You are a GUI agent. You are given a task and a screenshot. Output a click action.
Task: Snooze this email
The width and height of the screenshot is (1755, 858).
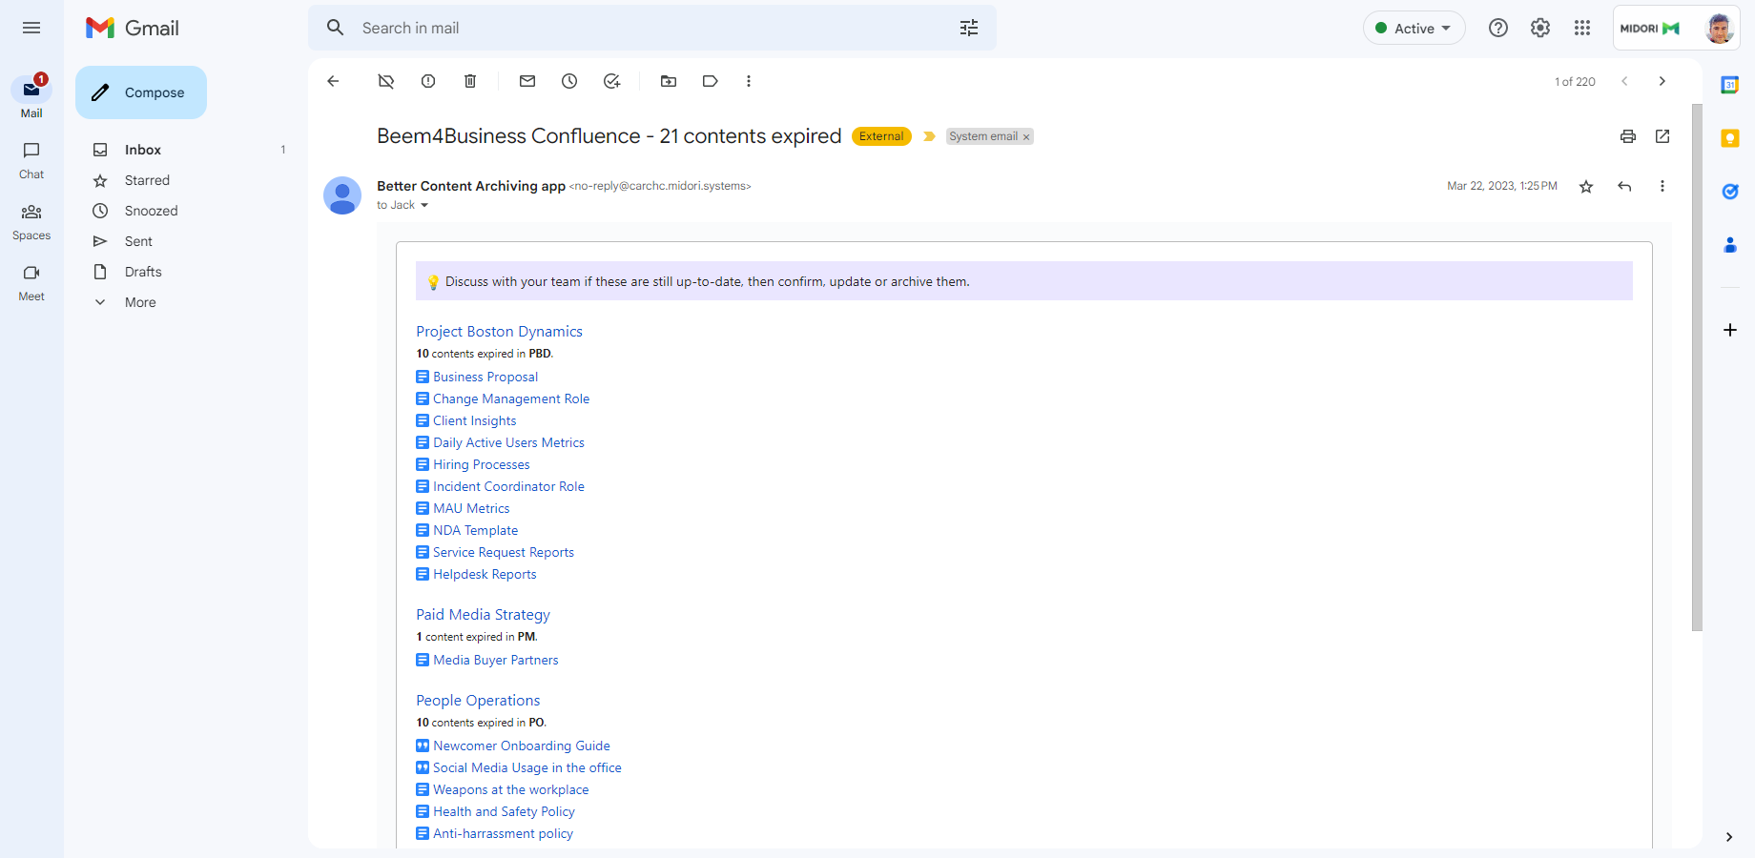[569, 81]
